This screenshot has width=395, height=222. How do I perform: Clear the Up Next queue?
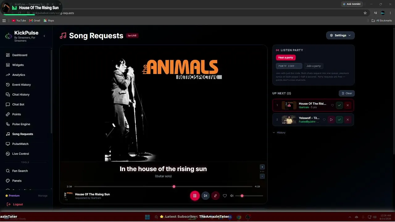coord(347,93)
